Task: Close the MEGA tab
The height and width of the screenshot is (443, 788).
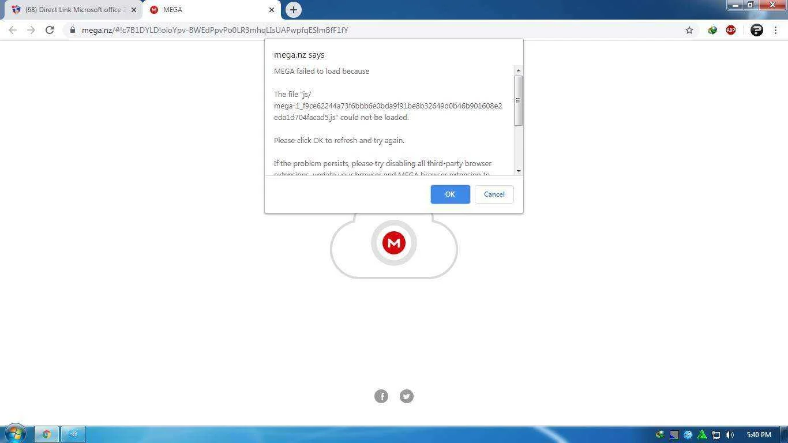Action: [272, 10]
